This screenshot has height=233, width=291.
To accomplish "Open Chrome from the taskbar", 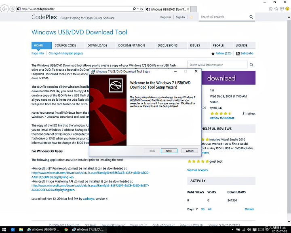I will pos(66,229).
